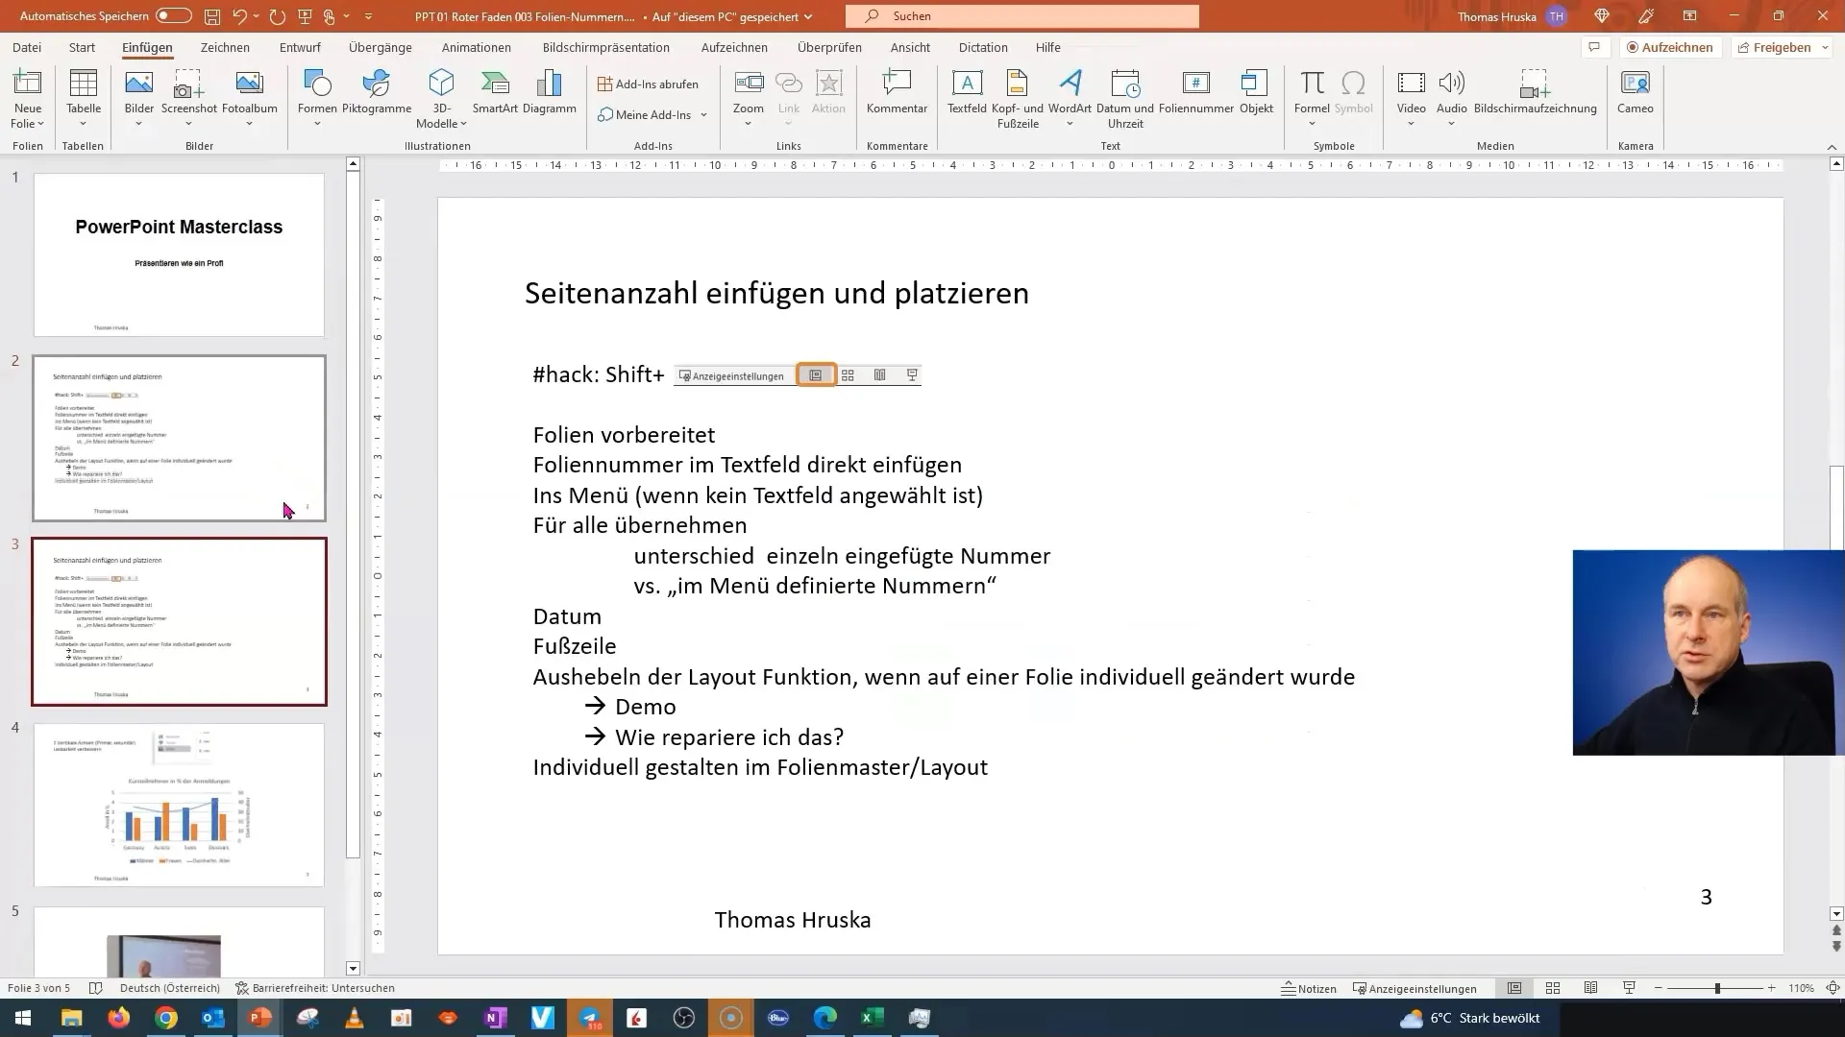Insert a Diagramm chart
Screen dimensions: 1845x1037
pyautogui.click(x=550, y=92)
